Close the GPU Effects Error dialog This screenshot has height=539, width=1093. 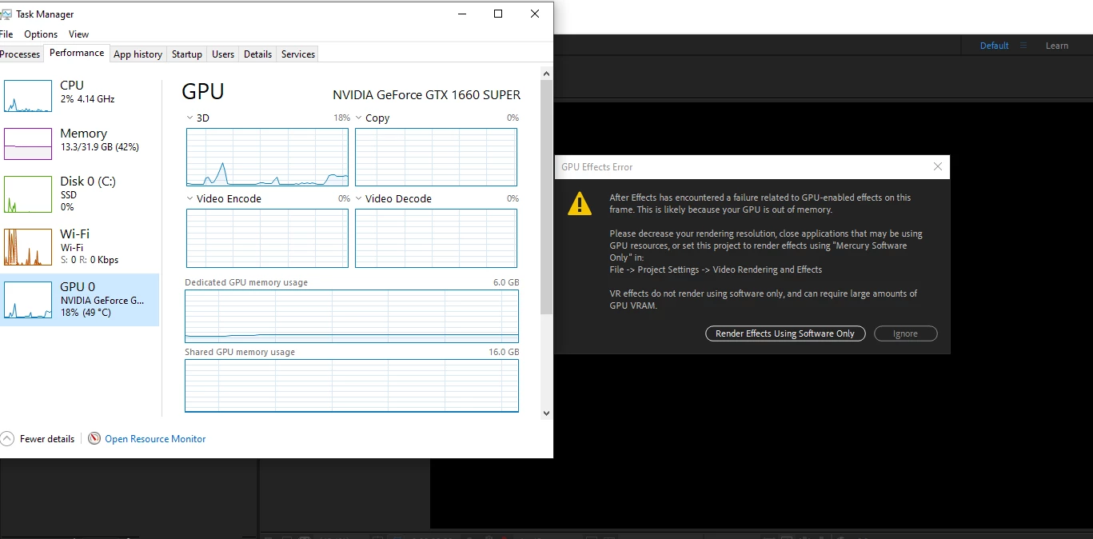coord(938,166)
